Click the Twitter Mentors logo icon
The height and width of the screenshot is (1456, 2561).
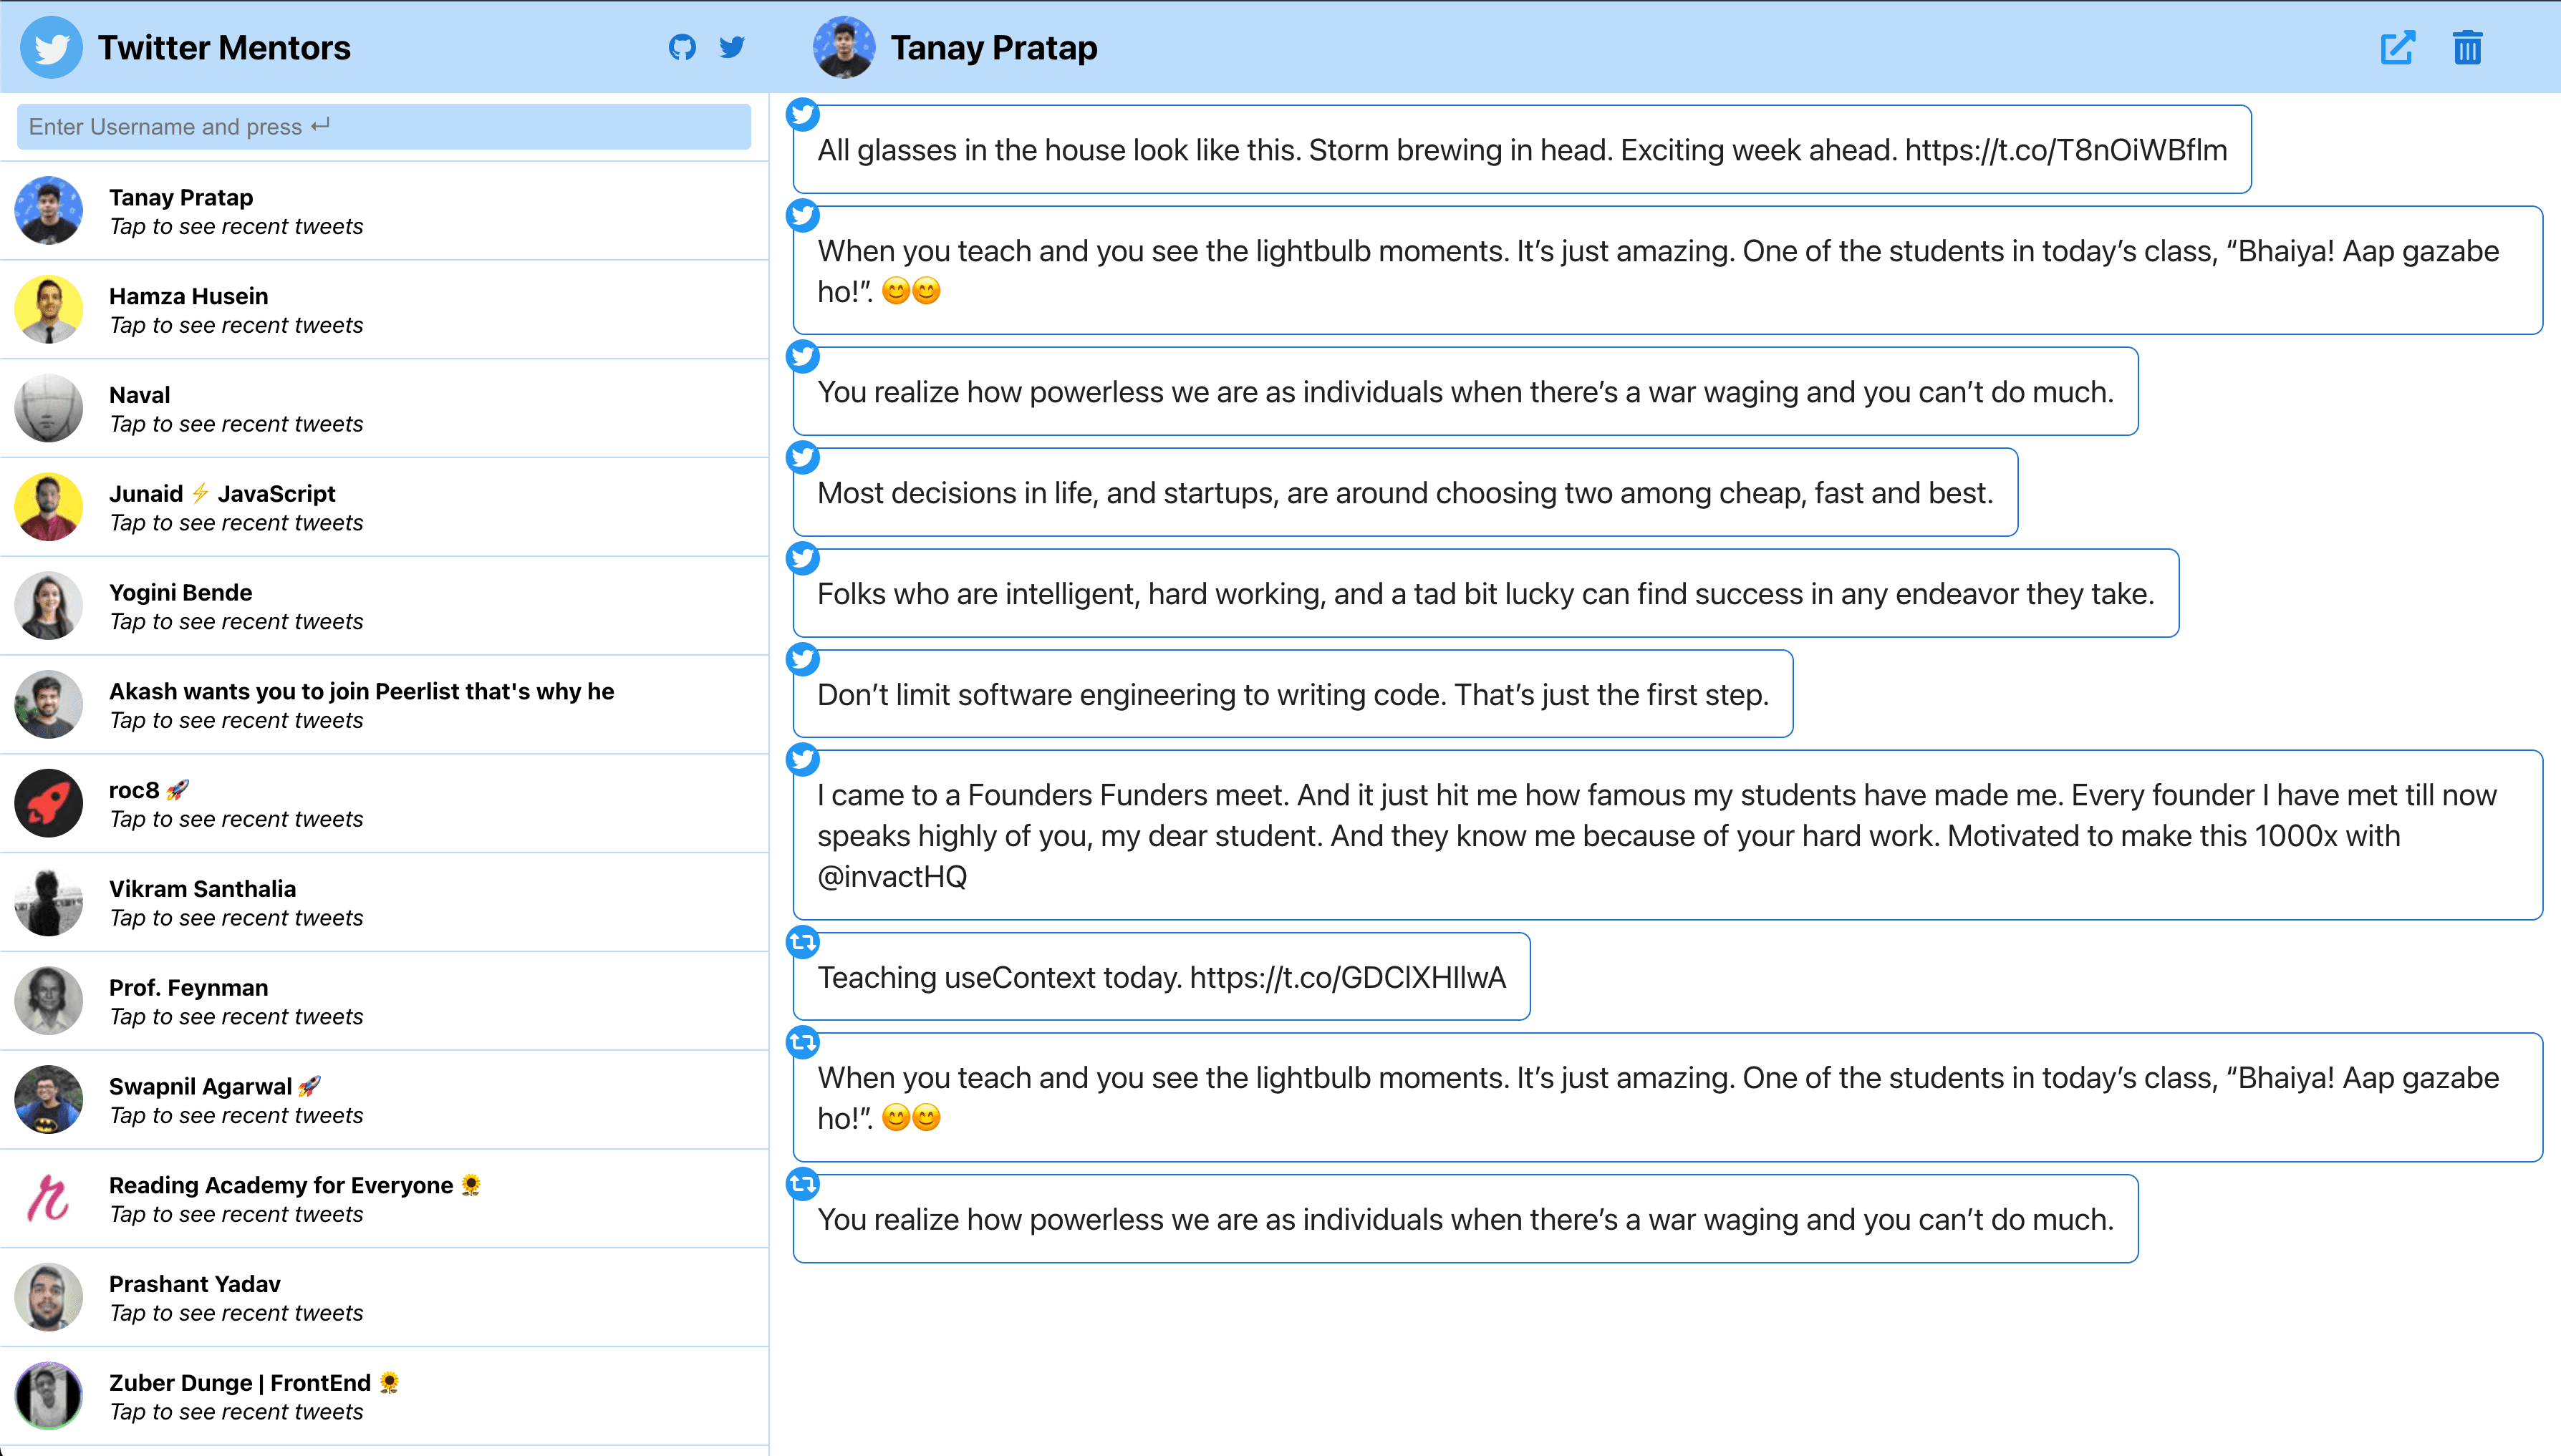click(51, 47)
